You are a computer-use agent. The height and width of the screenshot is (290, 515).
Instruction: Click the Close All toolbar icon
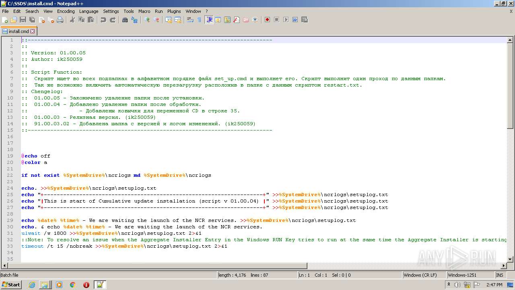pos(51,20)
